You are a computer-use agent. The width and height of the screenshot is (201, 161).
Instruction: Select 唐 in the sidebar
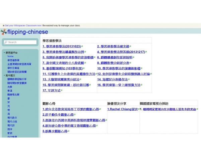point(9,99)
